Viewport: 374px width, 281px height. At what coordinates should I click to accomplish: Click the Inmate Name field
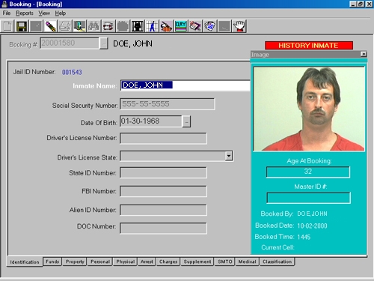(186, 85)
